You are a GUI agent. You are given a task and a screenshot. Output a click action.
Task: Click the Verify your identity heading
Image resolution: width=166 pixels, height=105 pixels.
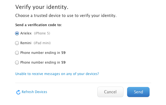(x=42, y=7)
